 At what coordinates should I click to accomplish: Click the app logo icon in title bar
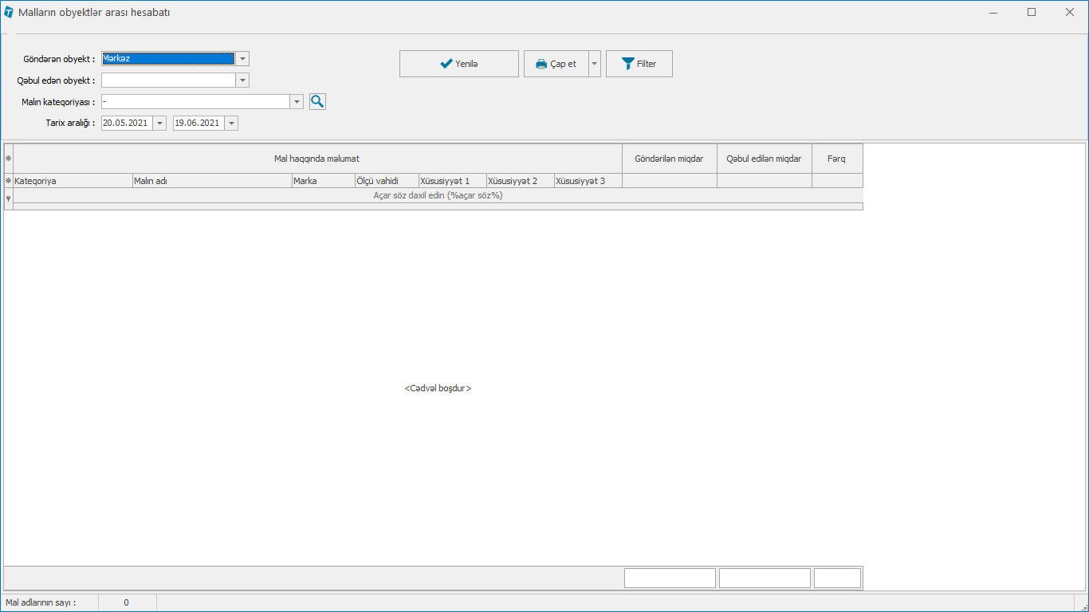point(9,12)
